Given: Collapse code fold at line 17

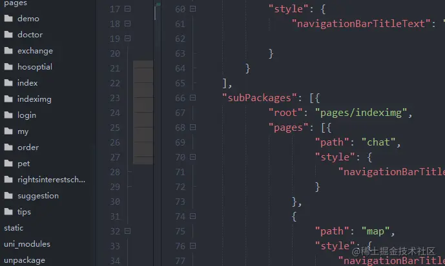Looking at the screenshot, I should [x=128, y=9].
